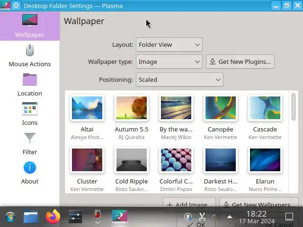Click the Dmitri Popov author label
The image size is (303, 227).
pyautogui.click(x=176, y=189)
